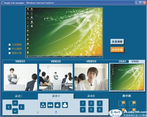The width and height of the screenshot is (147, 117).
Task: Click the pan-tilt down arrow button
Action: point(15,111)
